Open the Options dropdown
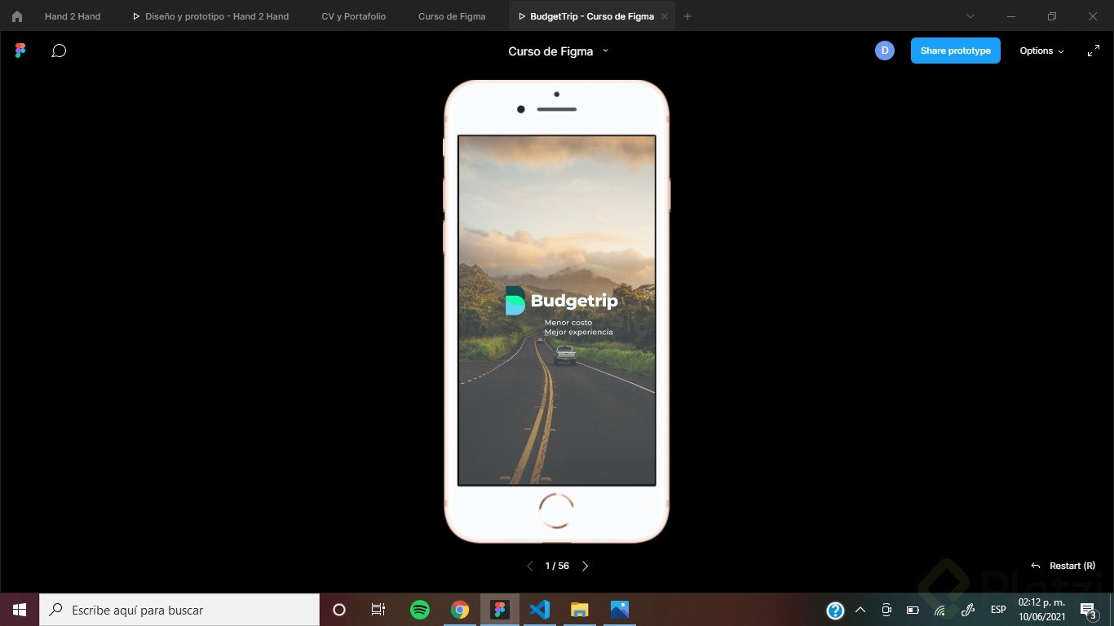This screenshot has height=626, width=1114. tap(1041, 51)
